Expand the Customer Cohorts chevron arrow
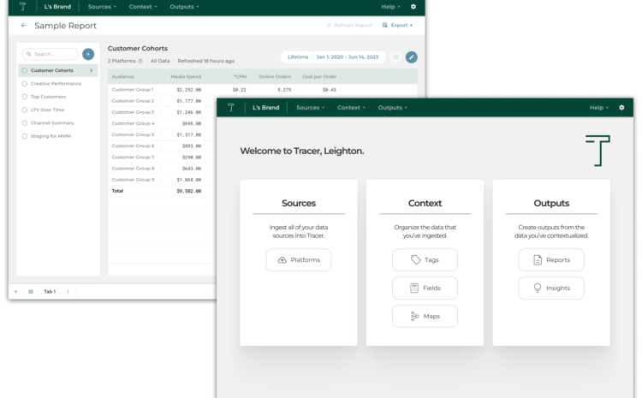This screenshot has width=642, height=398. [x=92, y=70]
